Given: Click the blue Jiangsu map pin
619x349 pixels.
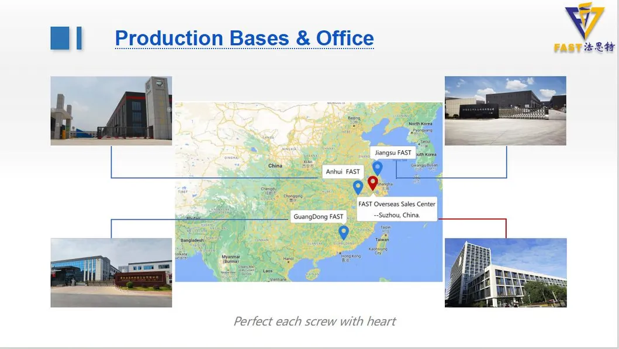Looking at the screenshot, I should pos(378,169).
